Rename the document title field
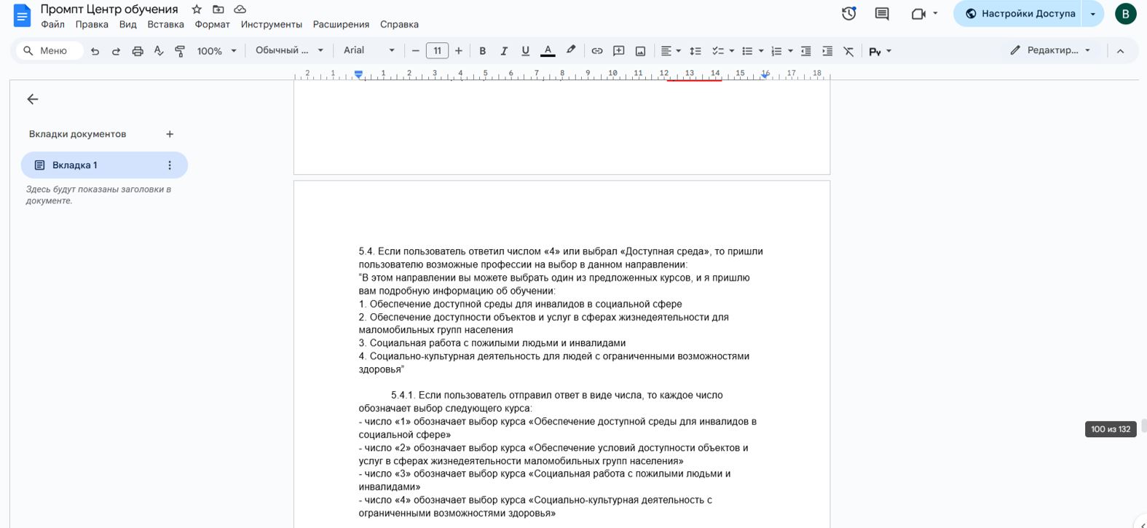Viewport: 1147px width, 528px height. click(109, 9)
